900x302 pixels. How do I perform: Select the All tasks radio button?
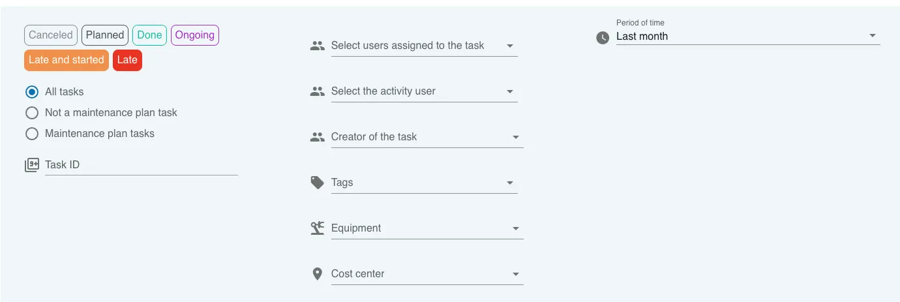tap(32, 92)
